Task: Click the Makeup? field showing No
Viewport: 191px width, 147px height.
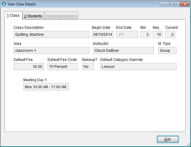Action: point(88,67)
